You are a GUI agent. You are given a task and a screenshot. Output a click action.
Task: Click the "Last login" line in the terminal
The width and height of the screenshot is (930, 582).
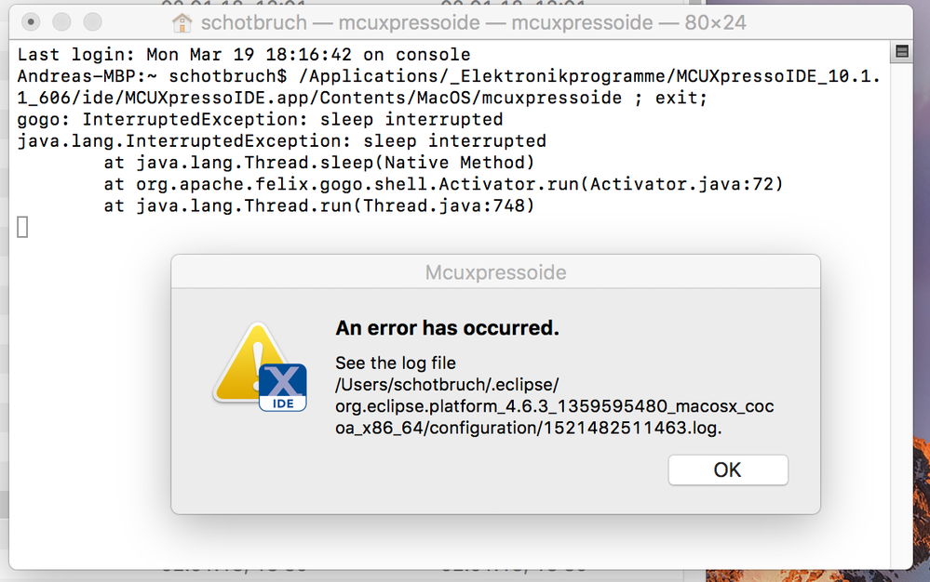pyautogui.click(x=244, y=55)
